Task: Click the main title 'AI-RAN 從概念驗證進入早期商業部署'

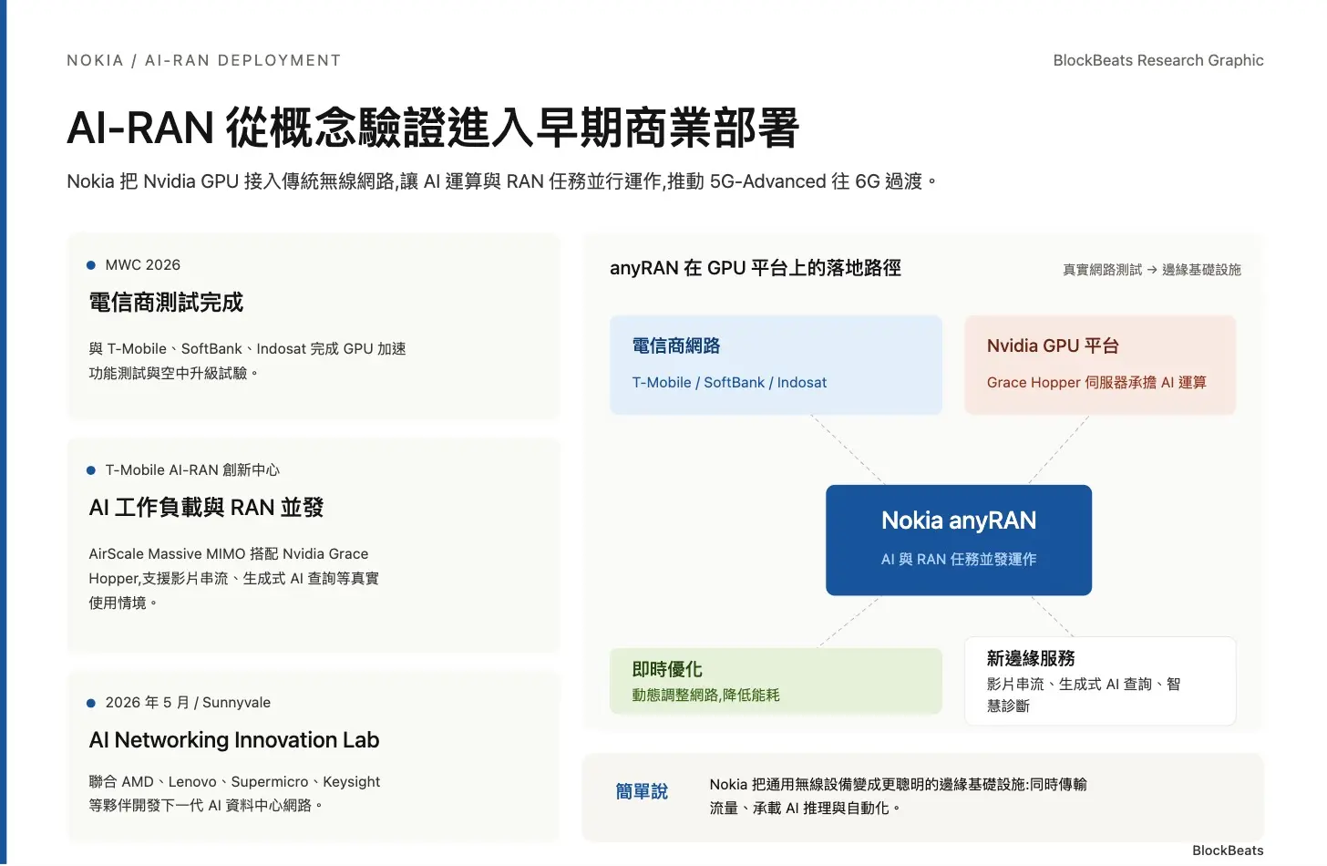Action: tap(433, 128)
